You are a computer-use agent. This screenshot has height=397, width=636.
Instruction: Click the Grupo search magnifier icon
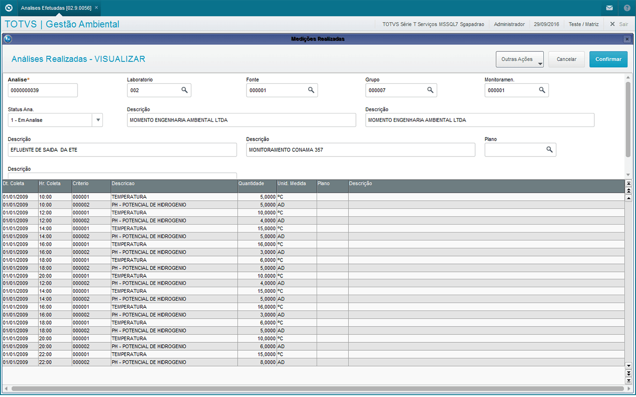430,90
